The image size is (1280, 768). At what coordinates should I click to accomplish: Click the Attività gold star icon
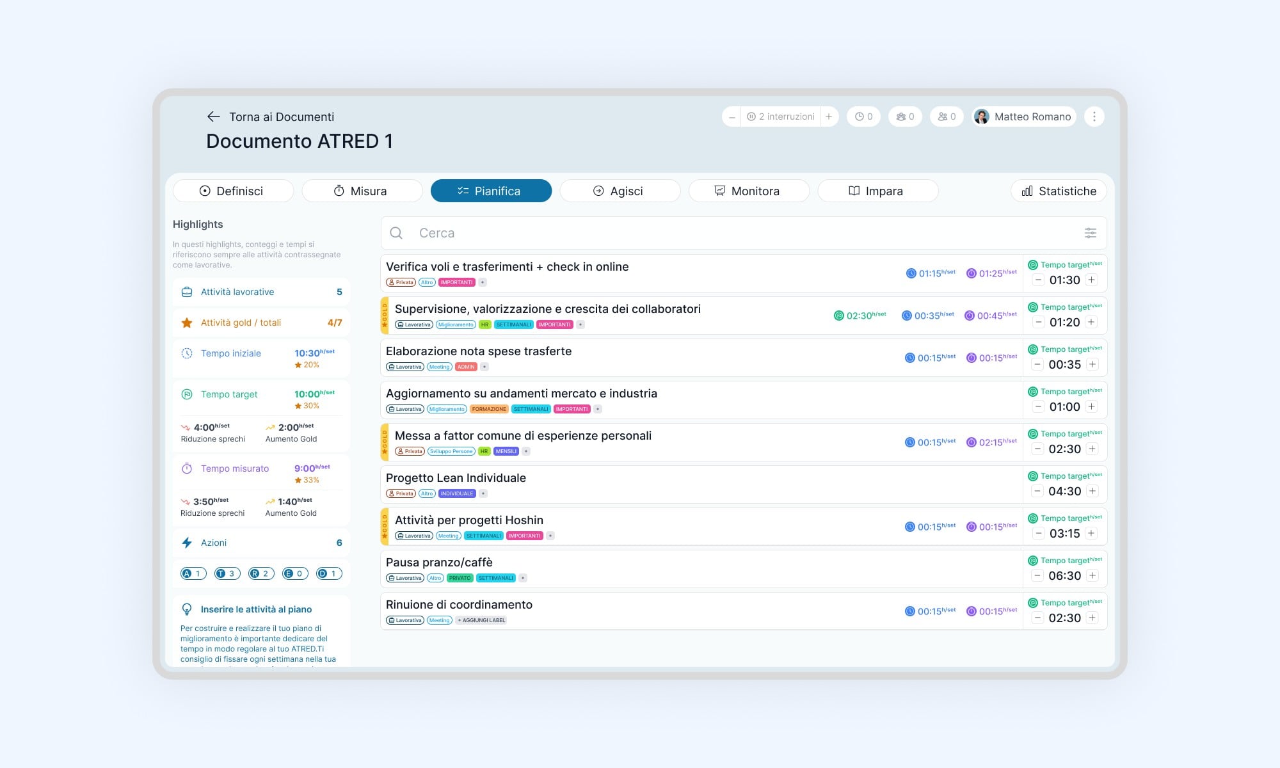click(187, 323)
